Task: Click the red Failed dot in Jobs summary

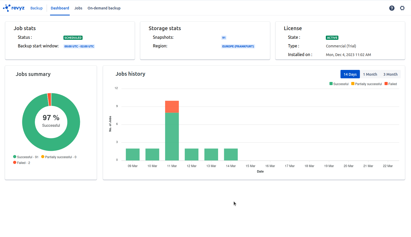Action: [15, 163]
